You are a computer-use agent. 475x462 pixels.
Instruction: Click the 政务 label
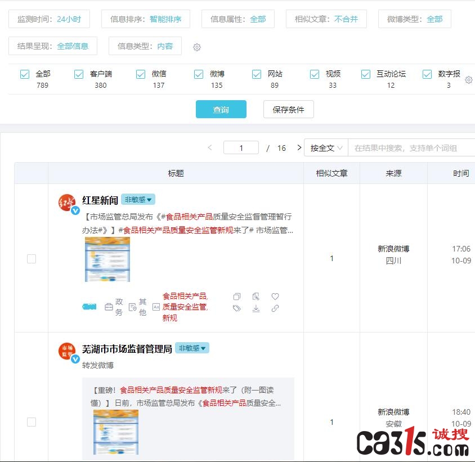pos(119,307)
